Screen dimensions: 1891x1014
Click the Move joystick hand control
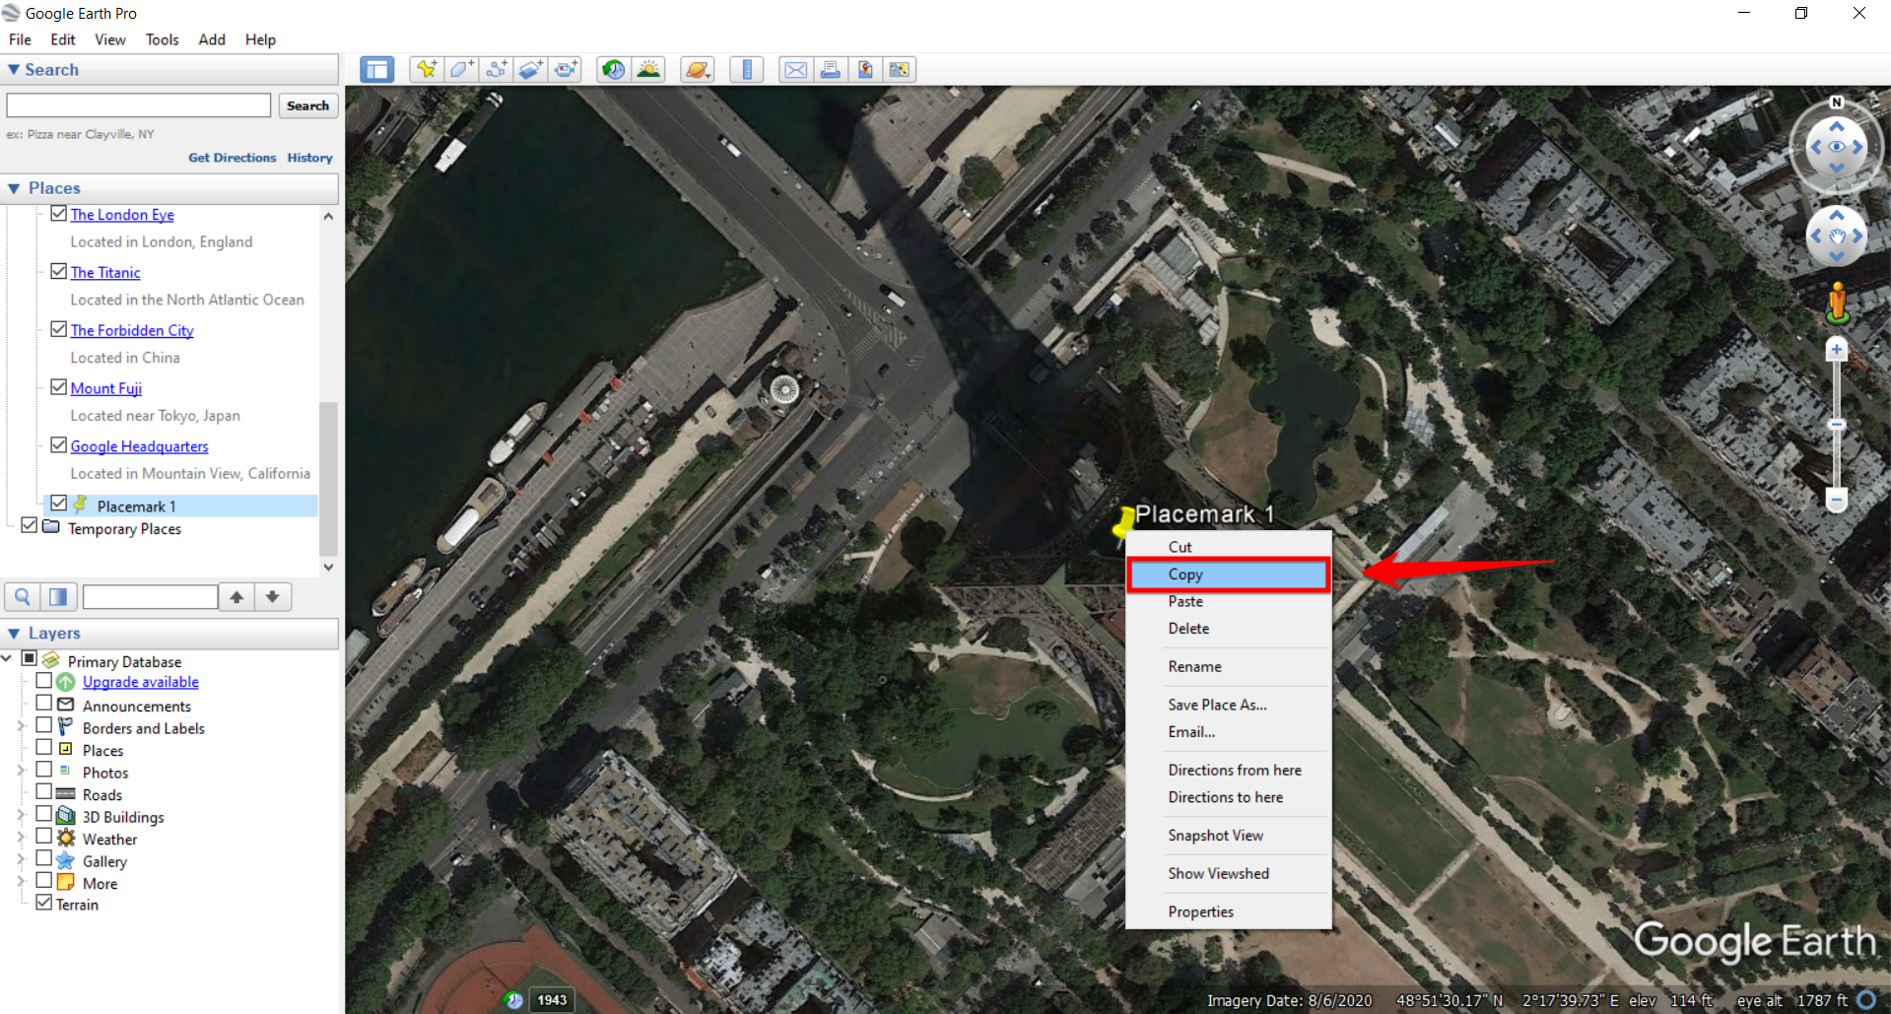pyautogui.click(x=1836, y=237)
